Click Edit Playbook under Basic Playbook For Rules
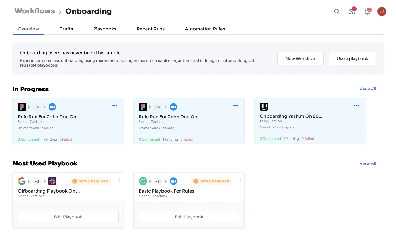The width and height of the screenshot is (396, 239). 189,217
